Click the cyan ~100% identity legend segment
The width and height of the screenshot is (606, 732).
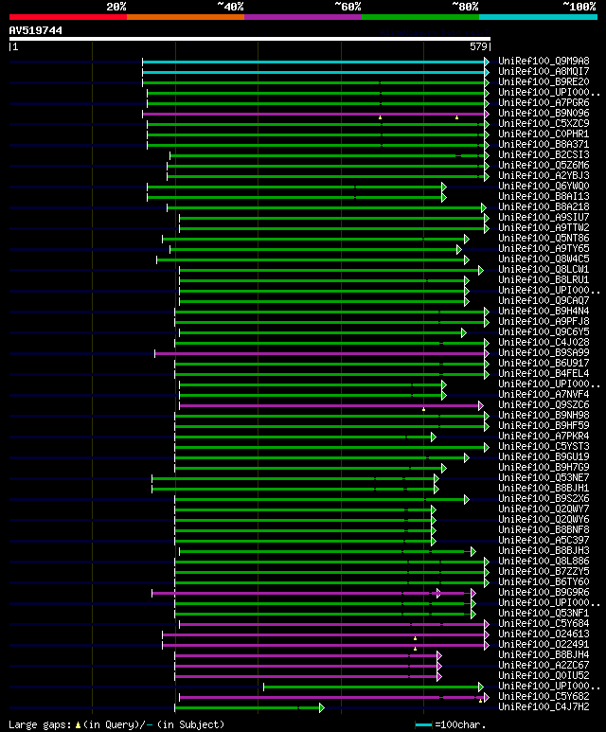539,17
